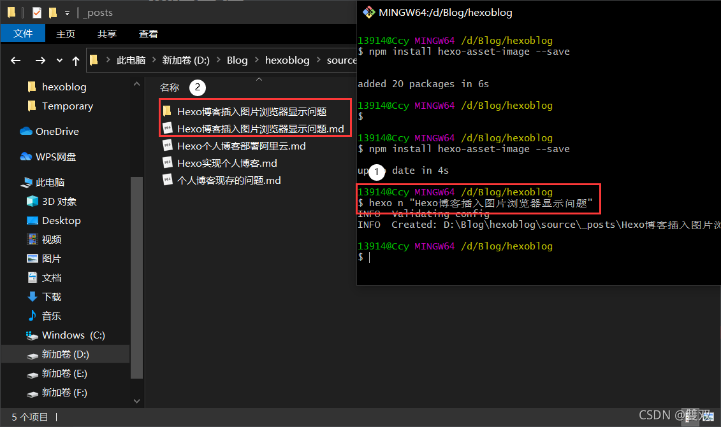The image size is (721, 427).
Task: Click 3D 对象 cube icon
Action: click(x=33, y=201)
